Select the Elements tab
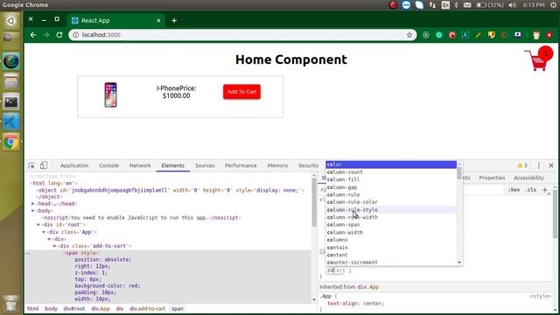 173,165
